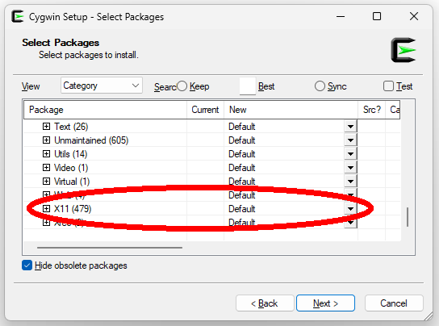Expand the Unmaintained (605) category
The image size is (439, 326).
(47, 140)
